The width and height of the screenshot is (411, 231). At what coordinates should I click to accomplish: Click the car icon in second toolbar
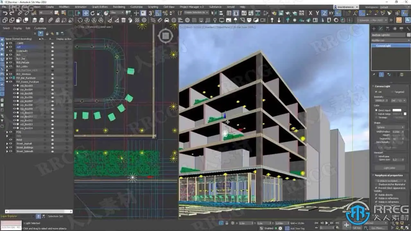tap(167, 20)
